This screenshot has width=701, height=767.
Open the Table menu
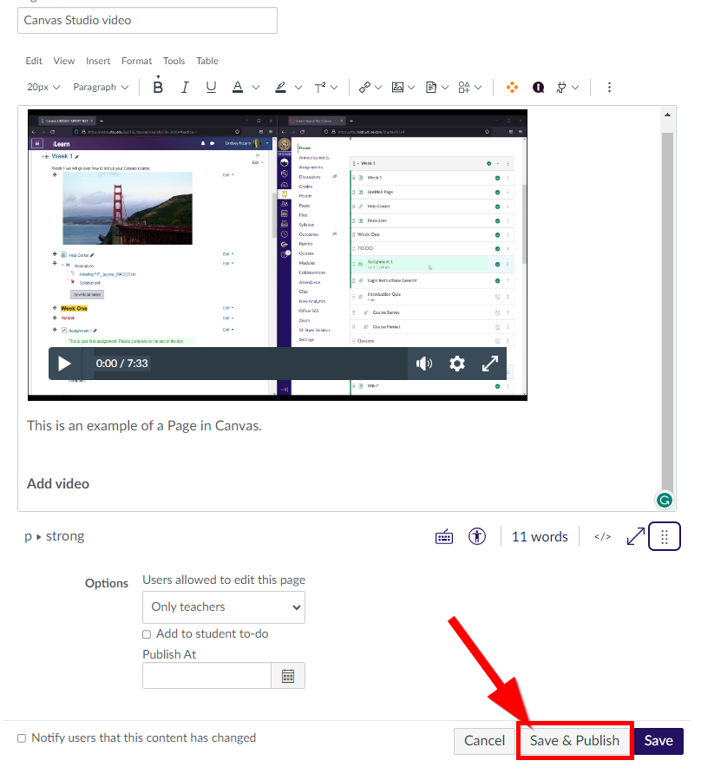pos(207,61)
